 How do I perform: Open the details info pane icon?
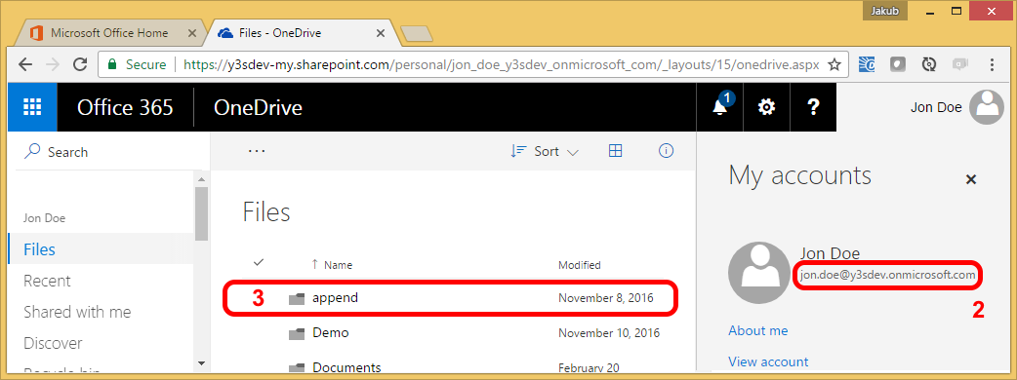tap(666, 151)
